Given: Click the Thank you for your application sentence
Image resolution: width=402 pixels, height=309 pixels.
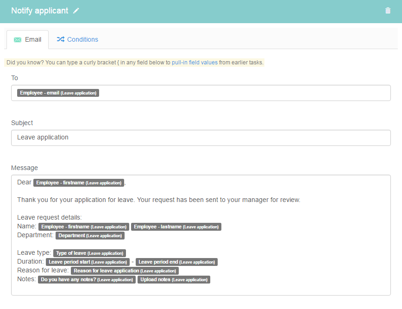Looking at the screenshot, I should pyautogui.click(x=159, y=200).
